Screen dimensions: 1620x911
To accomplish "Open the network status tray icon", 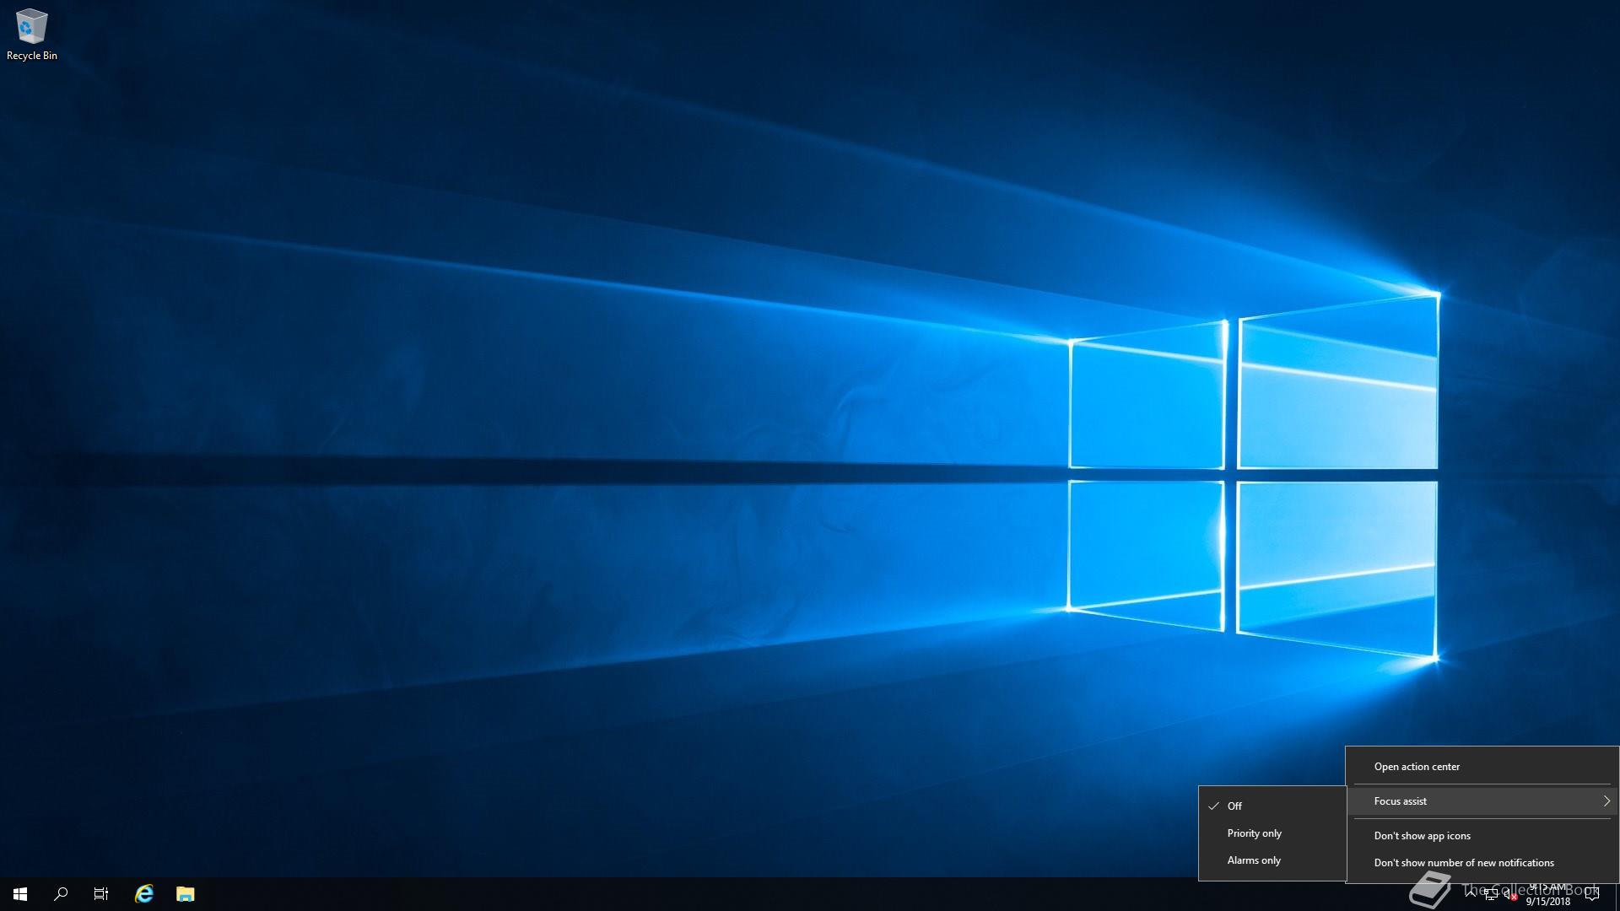I will click(1491, 895).
